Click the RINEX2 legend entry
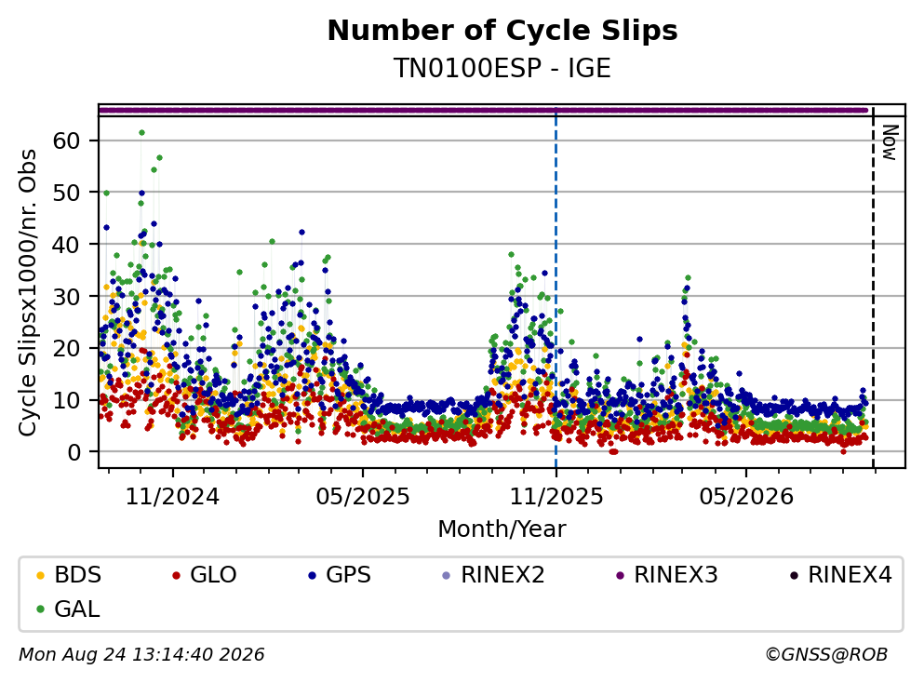This screenshot has height=683, width=924. (494, 574)
